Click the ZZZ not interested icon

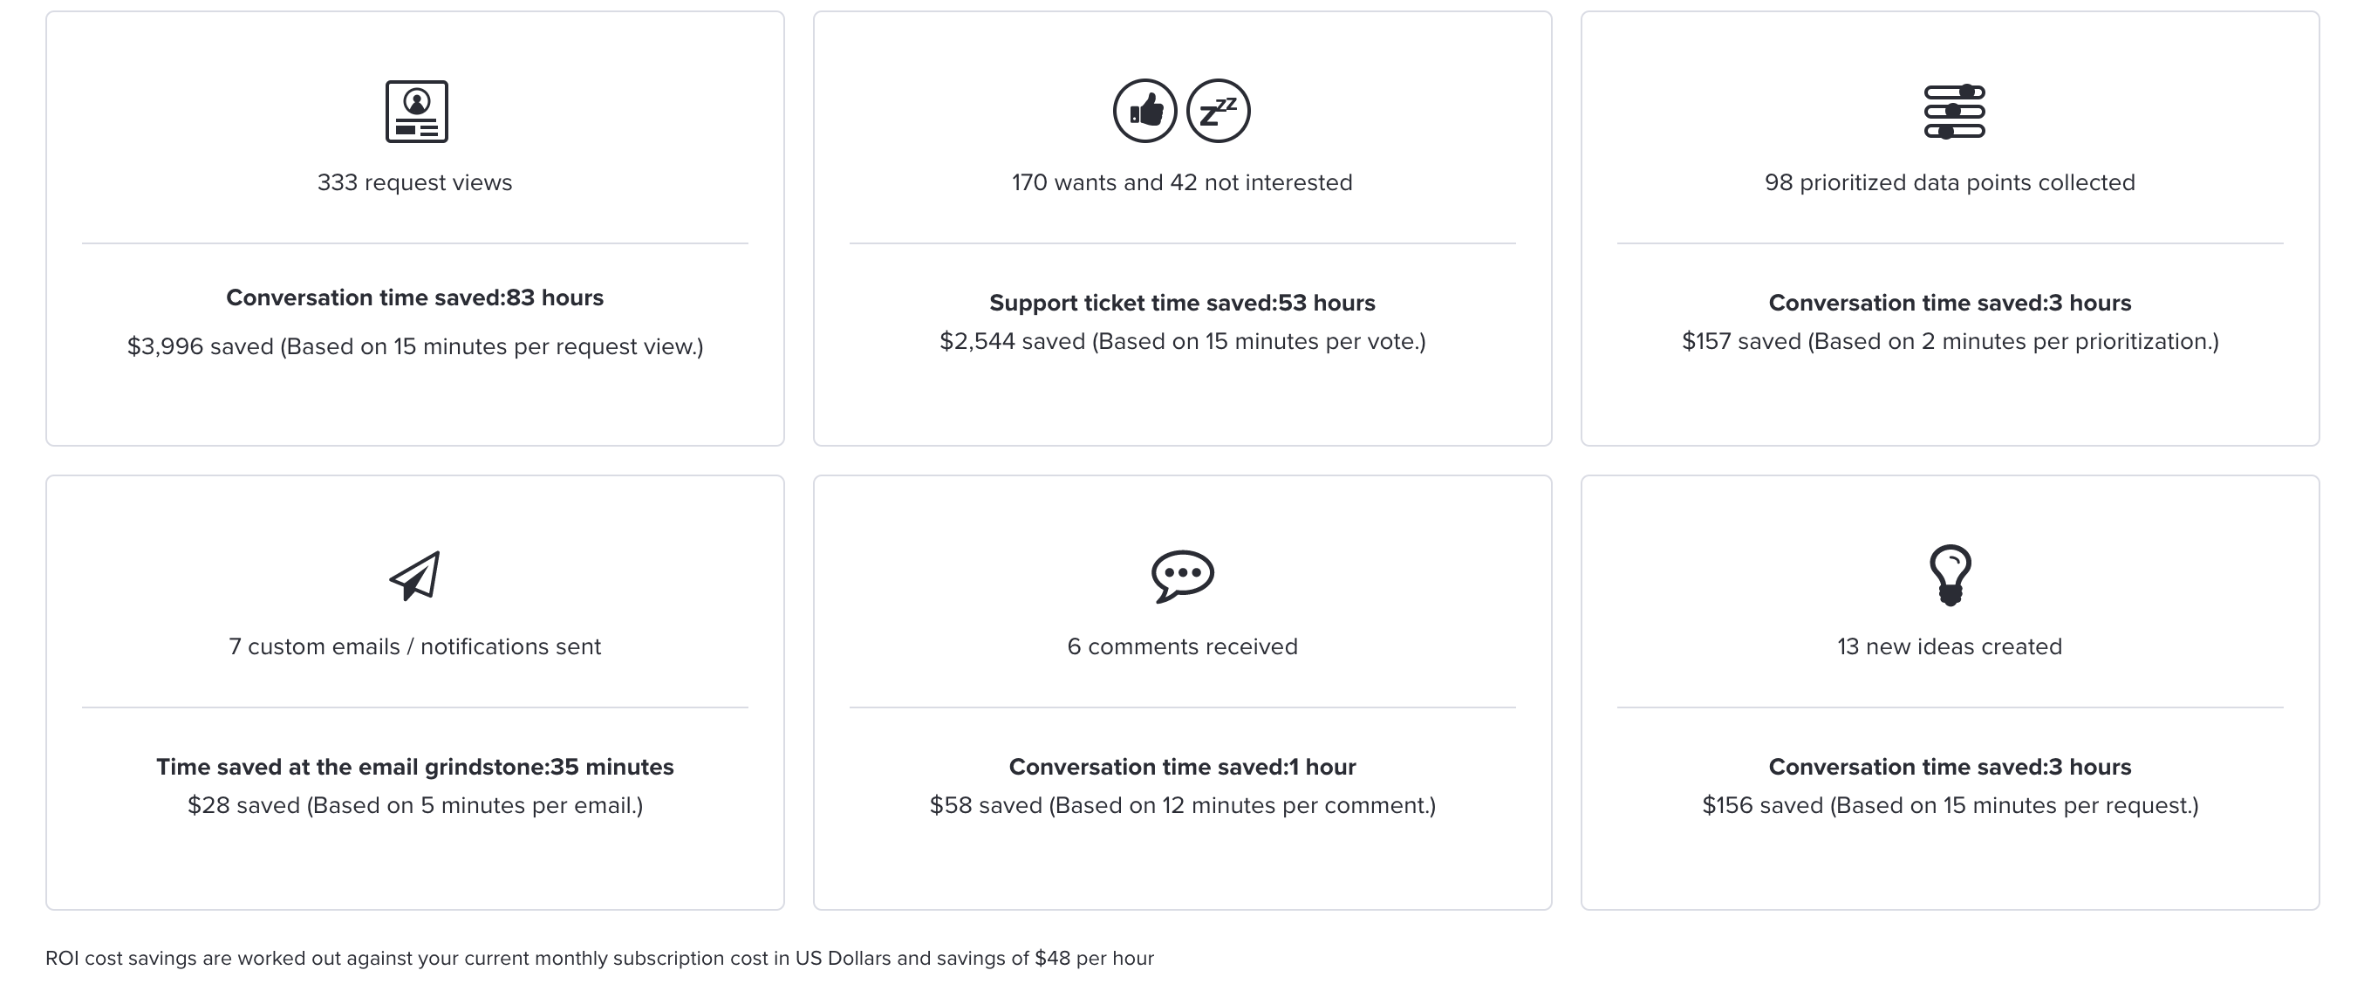(x=1218, y=111)
